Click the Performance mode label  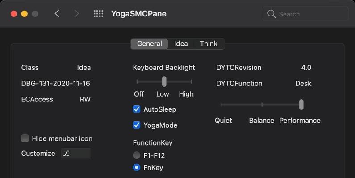tap(300, 121)
